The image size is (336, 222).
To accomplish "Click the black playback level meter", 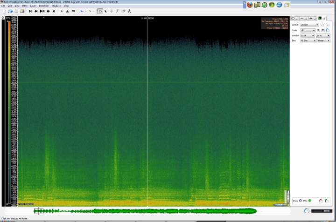I will tap(322, 211).
